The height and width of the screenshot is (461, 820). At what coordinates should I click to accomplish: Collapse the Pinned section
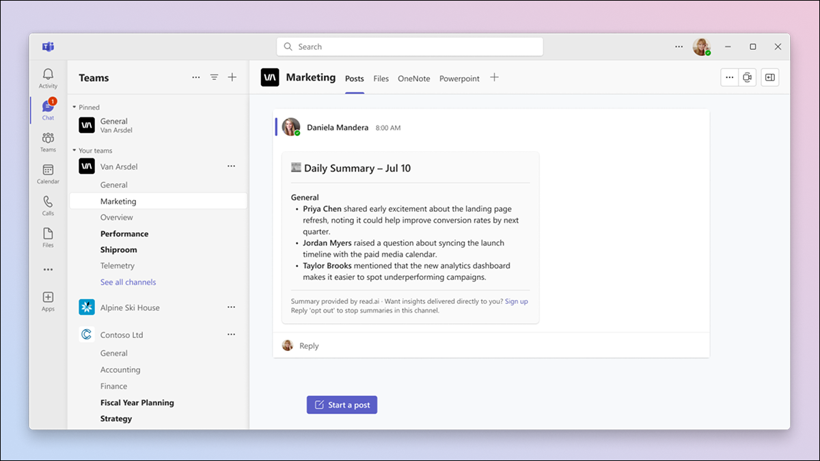tap(74, 107)
